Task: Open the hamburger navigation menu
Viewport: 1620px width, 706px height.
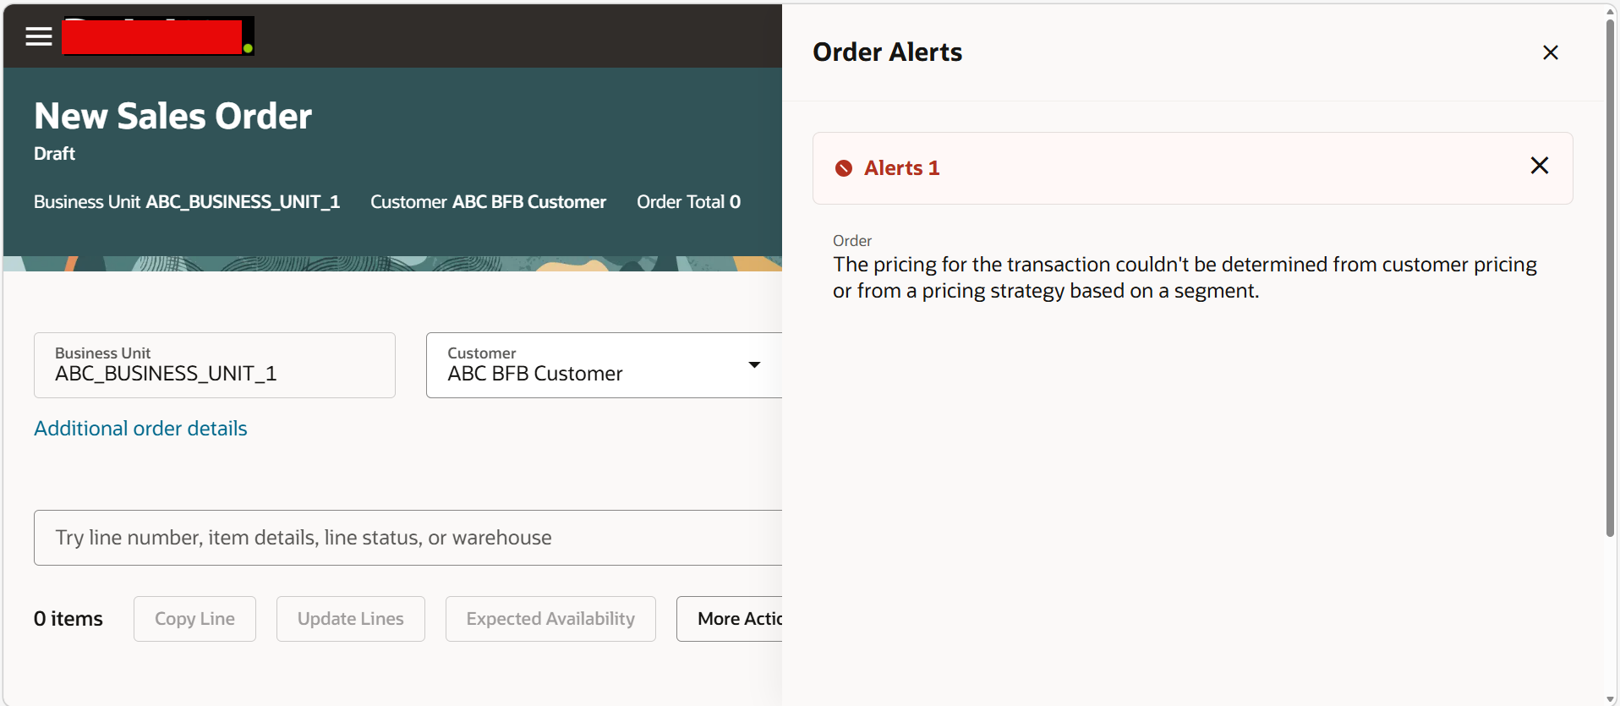Action: coord(39,36)
